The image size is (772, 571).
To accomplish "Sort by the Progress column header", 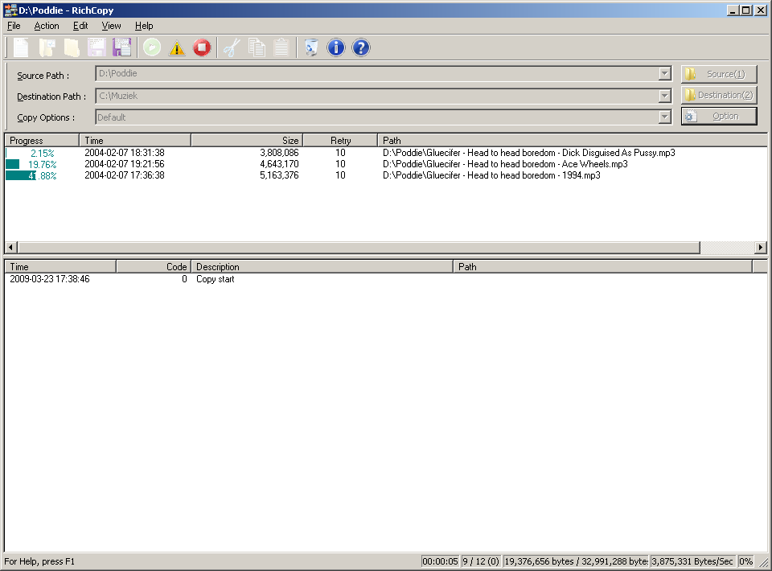I will [x=42, y=140].
